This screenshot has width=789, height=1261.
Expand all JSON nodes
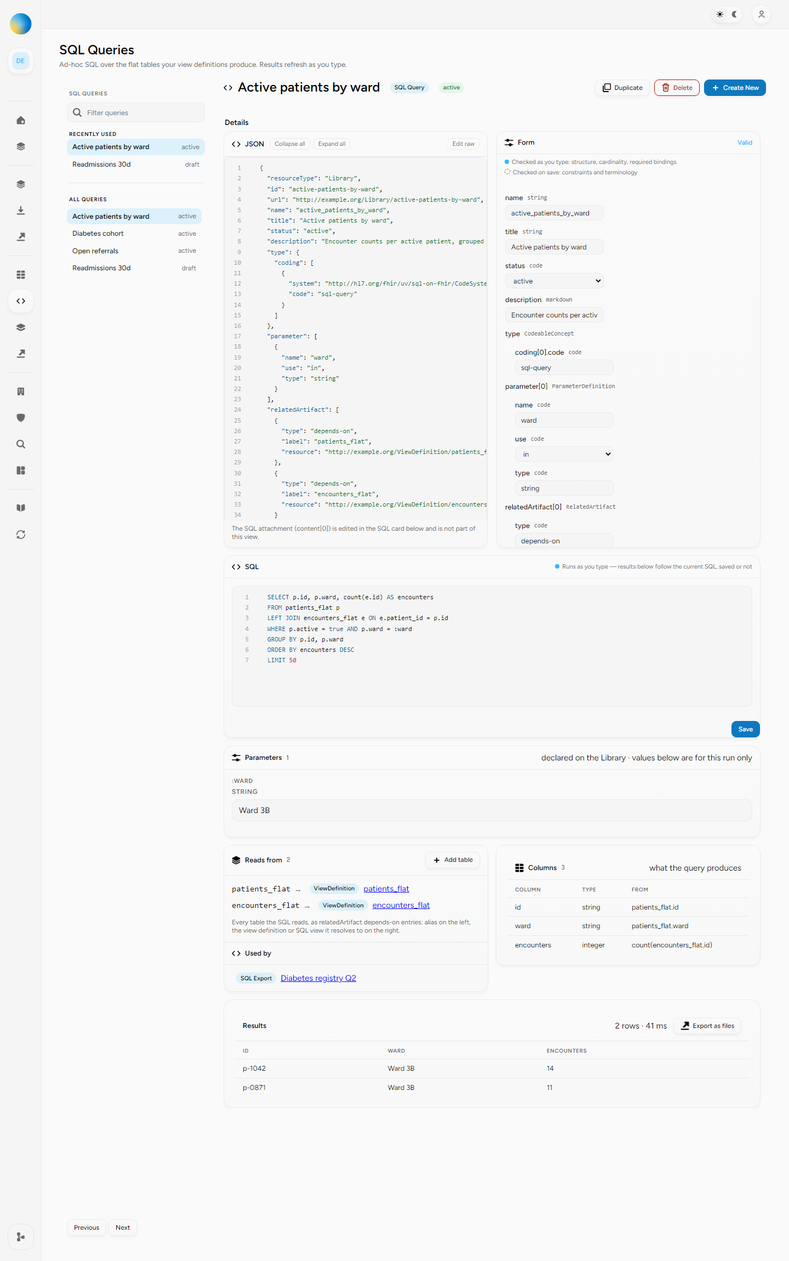331,144
